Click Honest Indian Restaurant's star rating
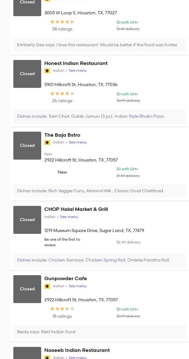 [x=62, y=93]
